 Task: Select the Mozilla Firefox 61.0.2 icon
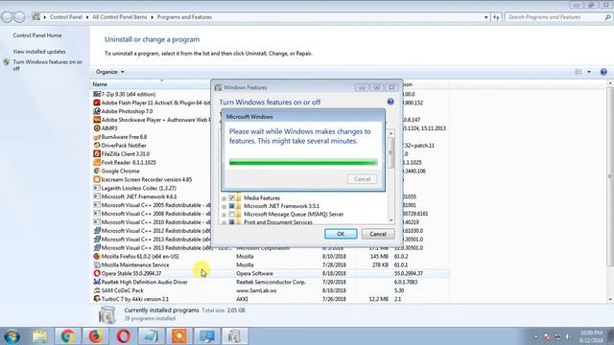point(97,256)
